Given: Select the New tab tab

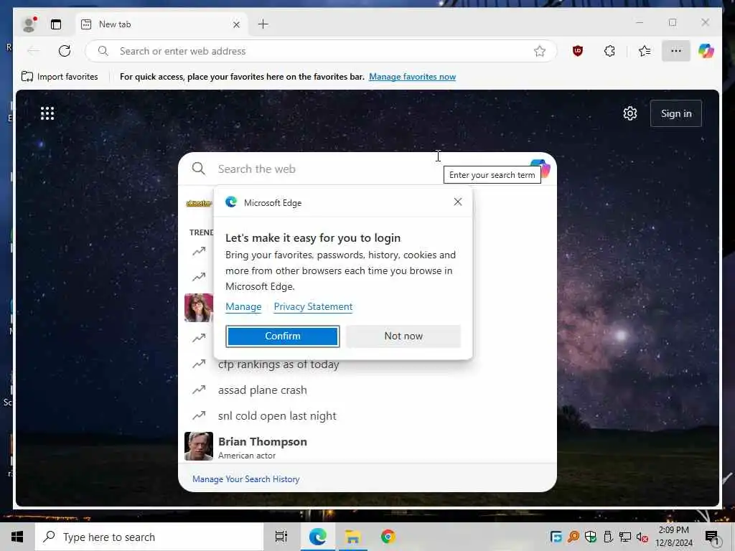Looking at the screenshot, I should pos(161,24).
